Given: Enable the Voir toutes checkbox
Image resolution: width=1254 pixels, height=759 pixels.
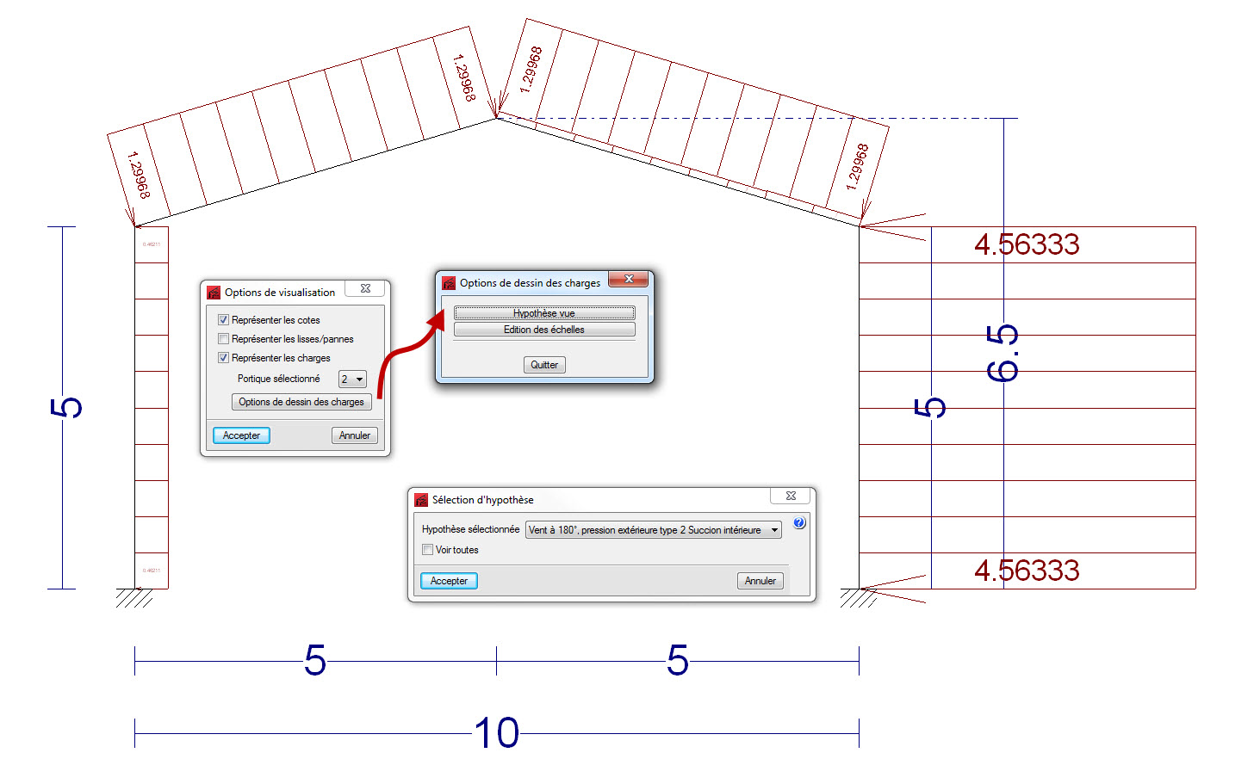Looking at the screenshot, I should coord(427,550).
